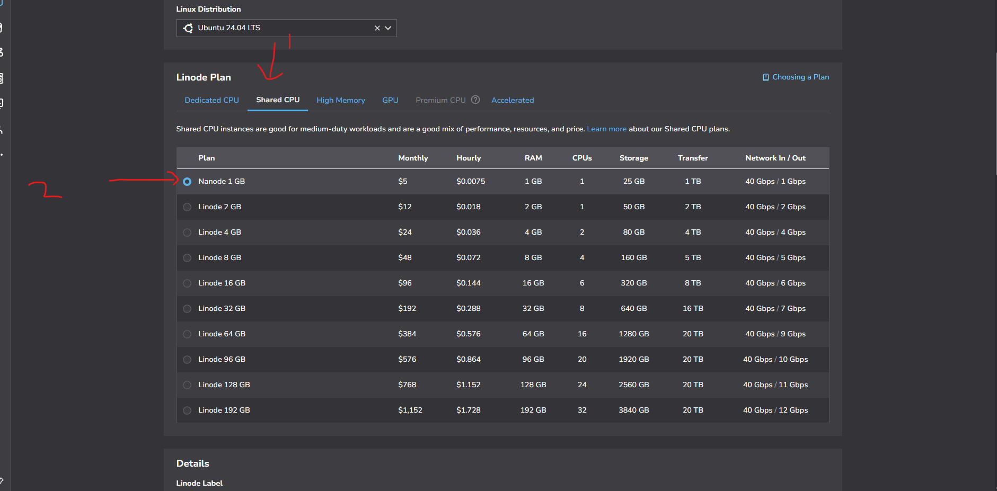Open the GPU plans tab
The height and width of the screenshot is (491, 997).
391,100
